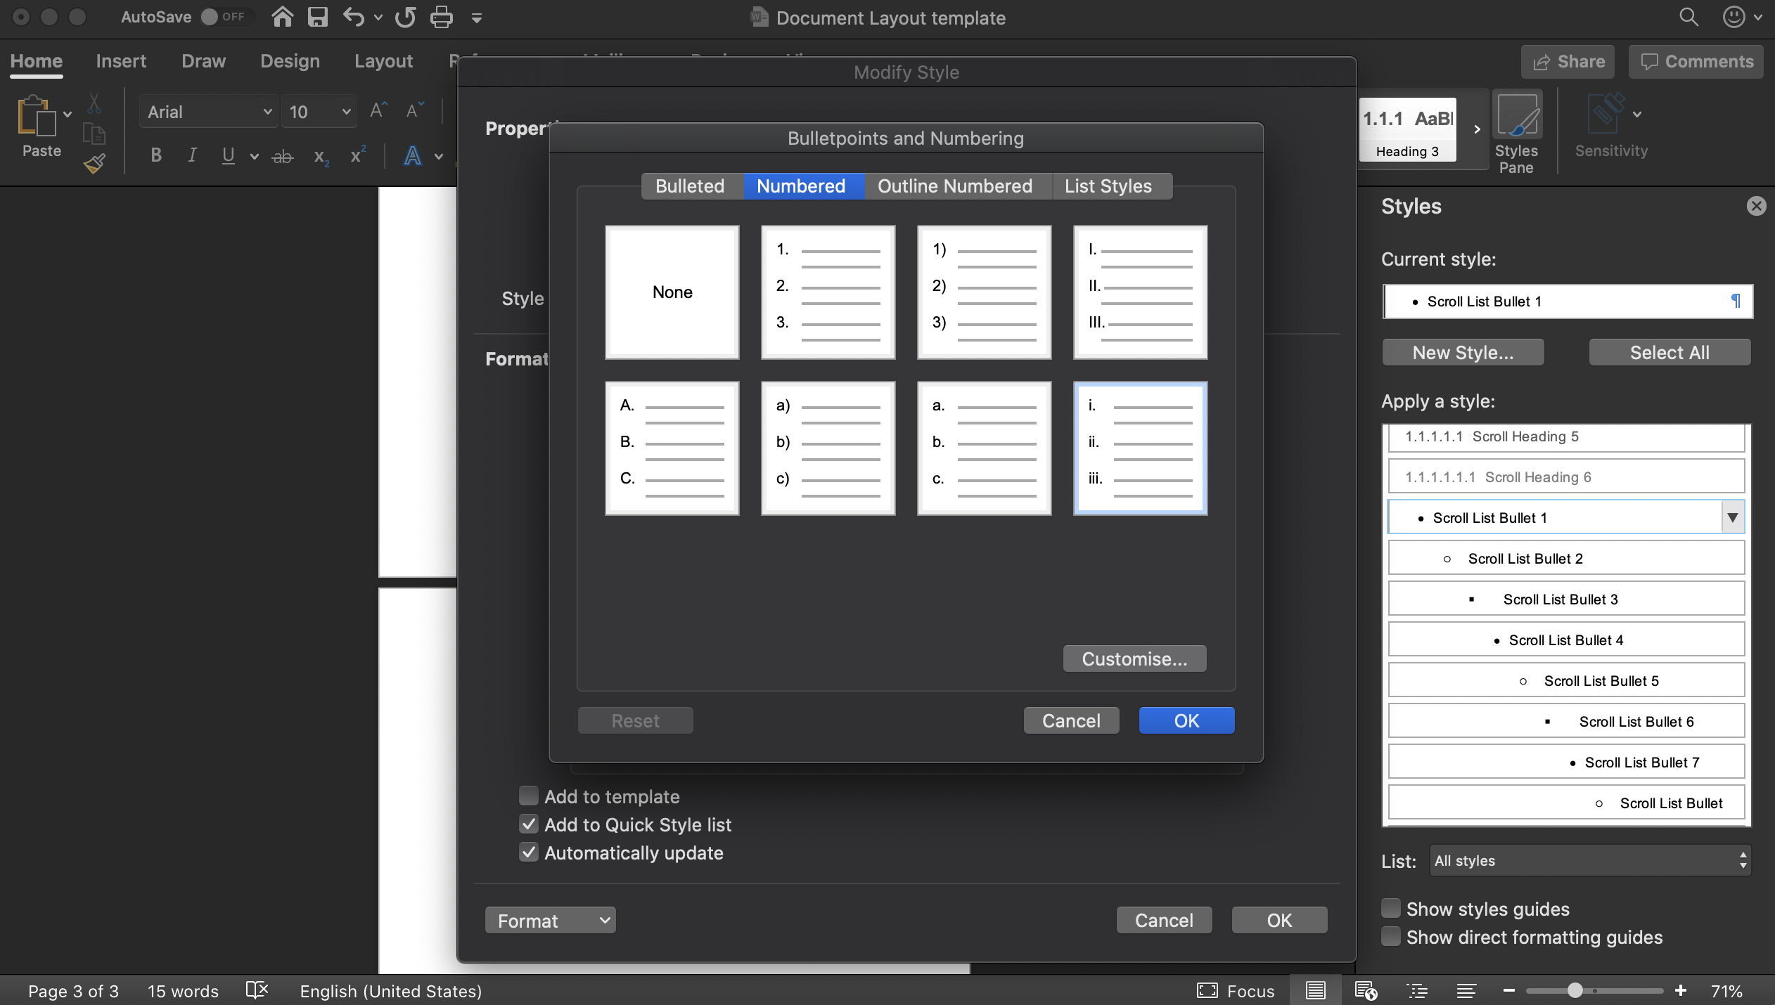
Task: Click the Print icon in title bar
Action: tap(441, 17)
